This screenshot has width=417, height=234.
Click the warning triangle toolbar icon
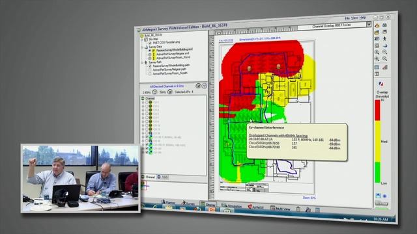click(377, 25)
